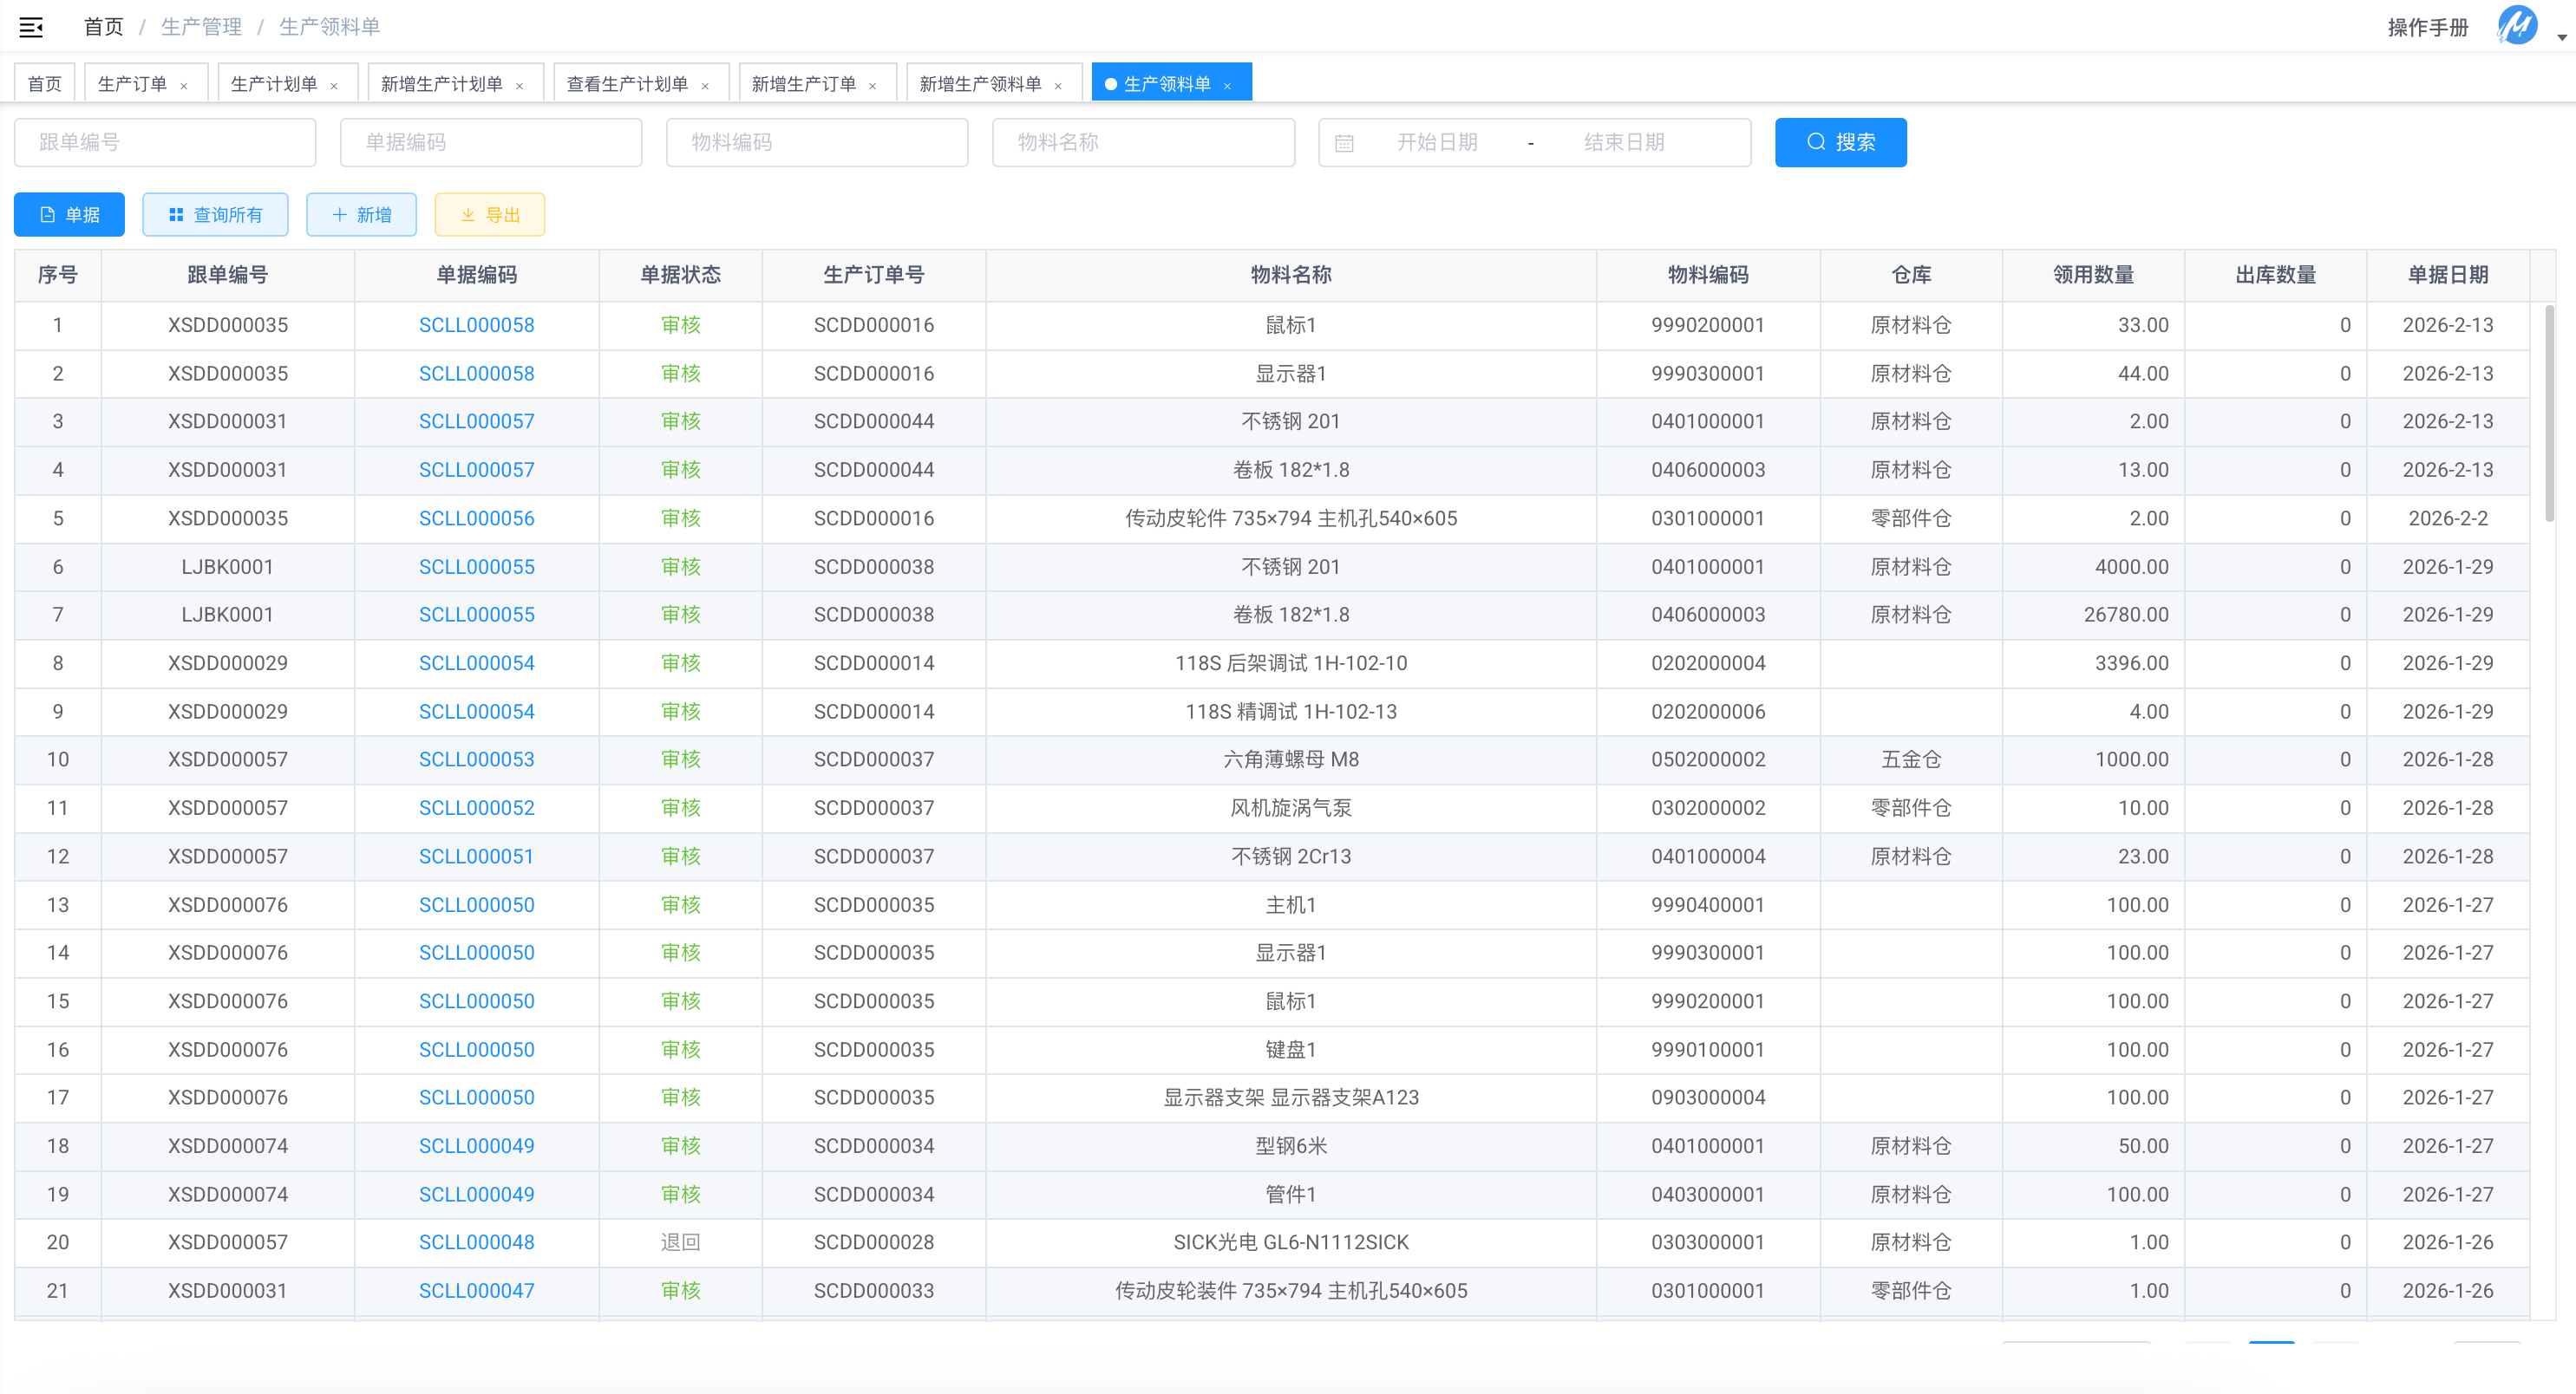Click the blue 搜索 button
This screenshot has height=1394, width=2576.
click(x=1840, y=142)
